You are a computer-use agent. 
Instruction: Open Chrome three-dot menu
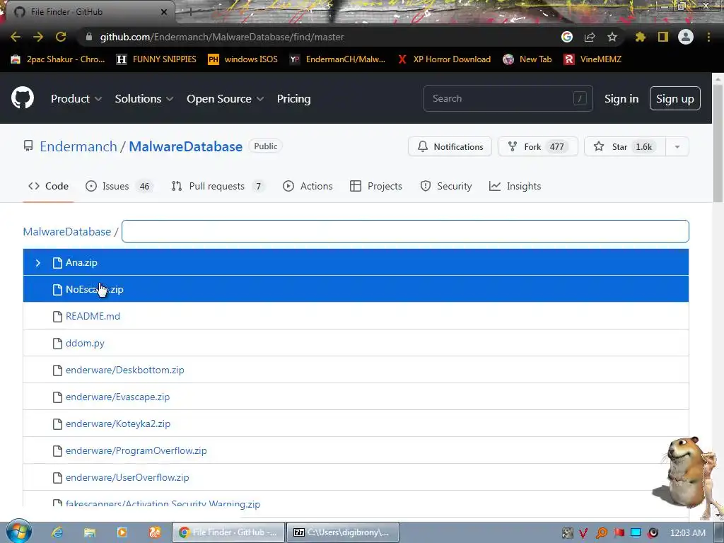(708, 37)
